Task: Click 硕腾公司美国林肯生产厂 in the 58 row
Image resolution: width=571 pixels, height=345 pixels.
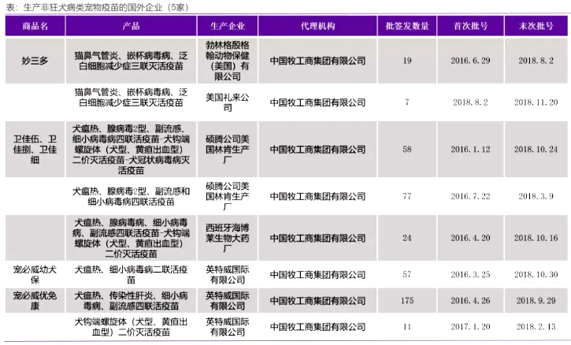Action: point(228,150)
